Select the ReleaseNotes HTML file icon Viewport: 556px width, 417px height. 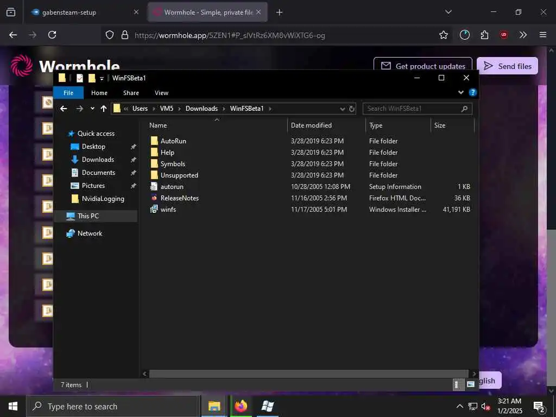click(154, 198)
